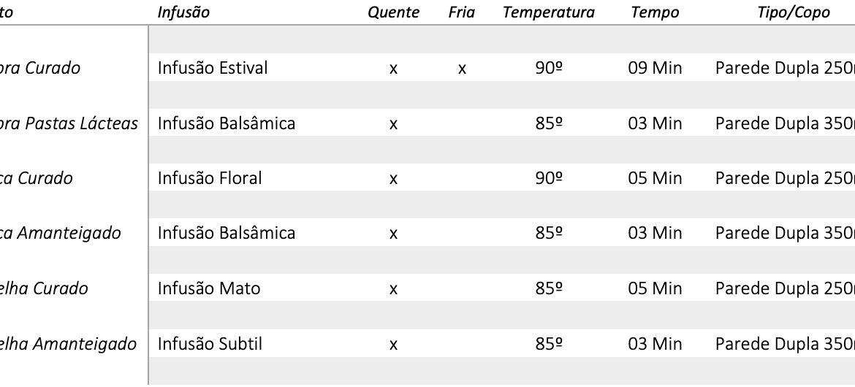The image size is (855, 387).
Task: Click the "Tipo/Copo" column header
Action: pos(794,12)
